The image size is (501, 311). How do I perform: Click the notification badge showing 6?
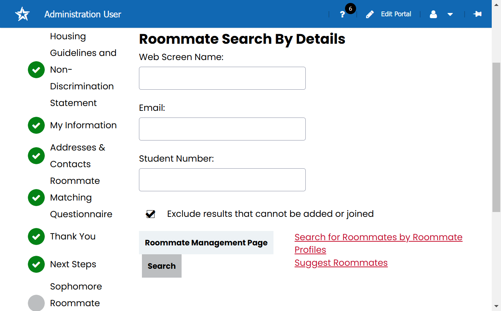tap(351, 9)
